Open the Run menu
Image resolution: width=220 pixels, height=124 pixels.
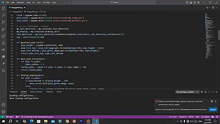click(39, 2)
